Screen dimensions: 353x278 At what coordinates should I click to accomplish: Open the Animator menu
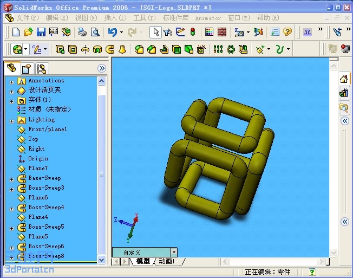[208, 18]
